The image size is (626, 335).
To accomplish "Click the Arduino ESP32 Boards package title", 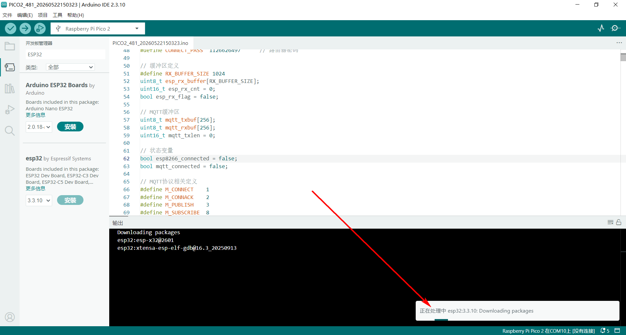I will [x=57, y=85].
